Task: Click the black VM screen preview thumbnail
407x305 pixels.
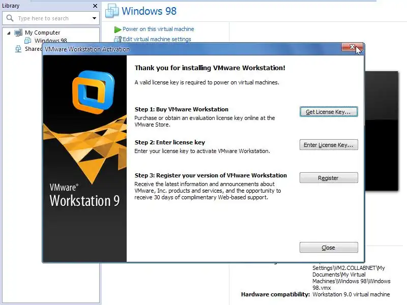Action: [381, 131]
